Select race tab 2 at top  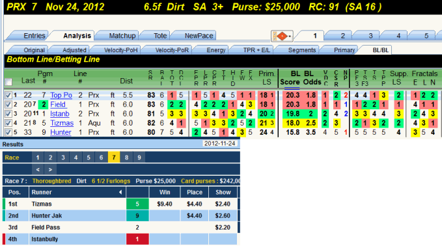(339, 36)
